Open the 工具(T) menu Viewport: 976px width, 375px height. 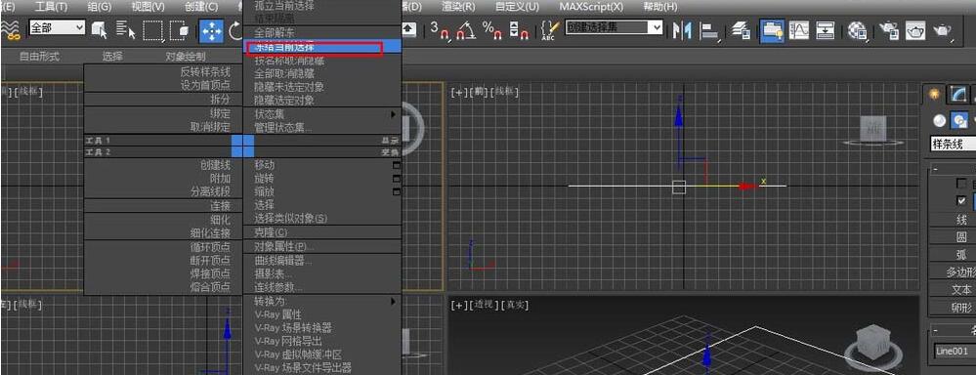pyautogui.click(x=52, y=7)
